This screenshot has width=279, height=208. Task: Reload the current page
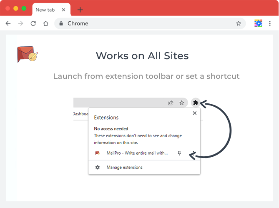click(x=33, y=24)
